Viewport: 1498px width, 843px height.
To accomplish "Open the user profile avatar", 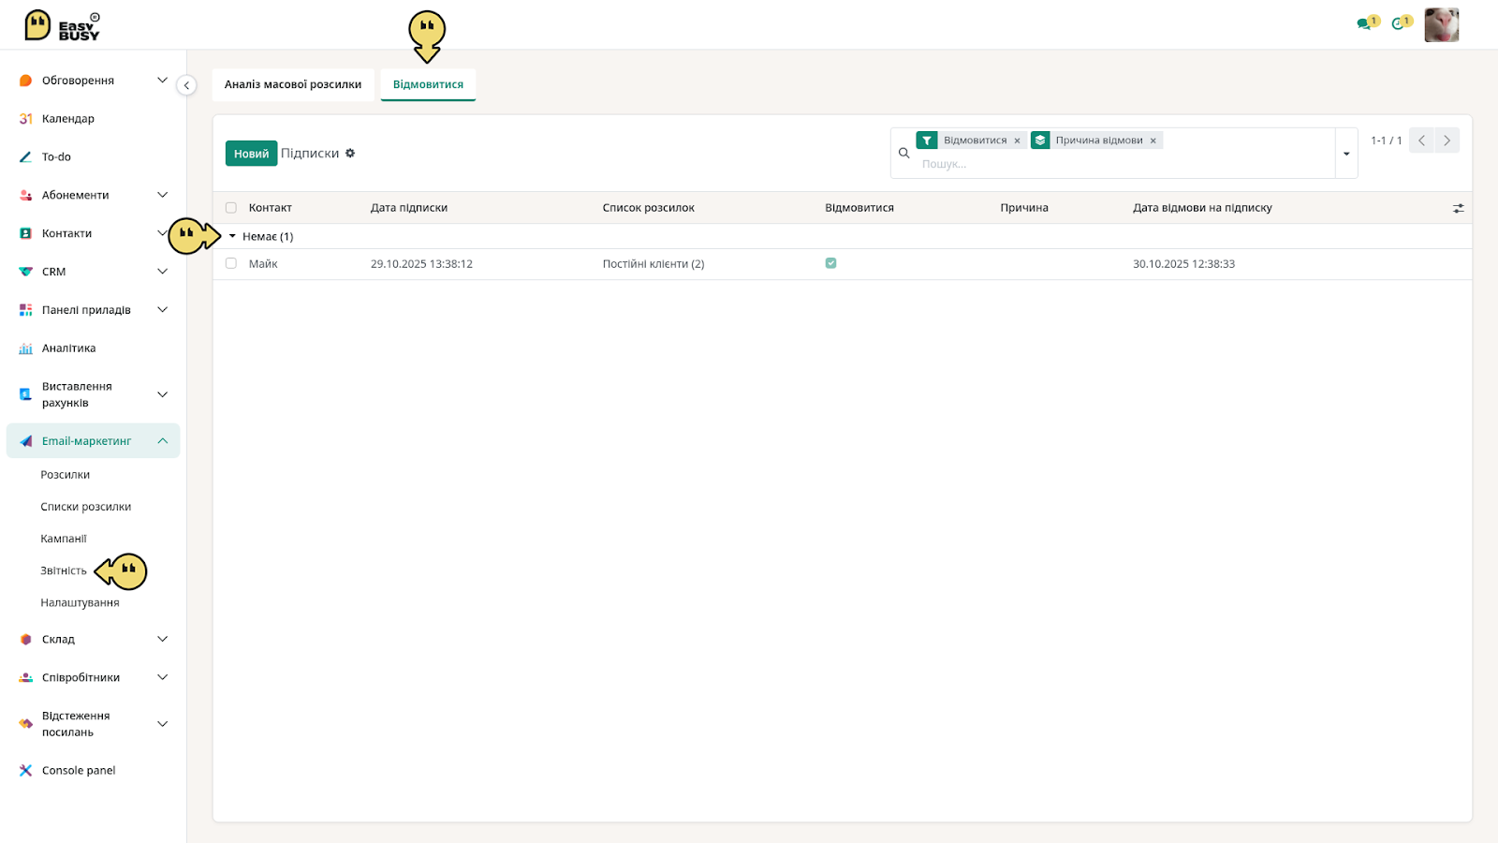I will pyautogui.click(x=1441, y=25).
